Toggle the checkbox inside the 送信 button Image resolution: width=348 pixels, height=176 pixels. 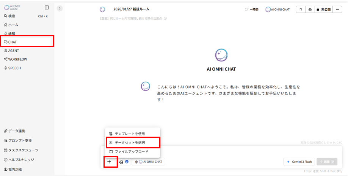pos(332,162)
